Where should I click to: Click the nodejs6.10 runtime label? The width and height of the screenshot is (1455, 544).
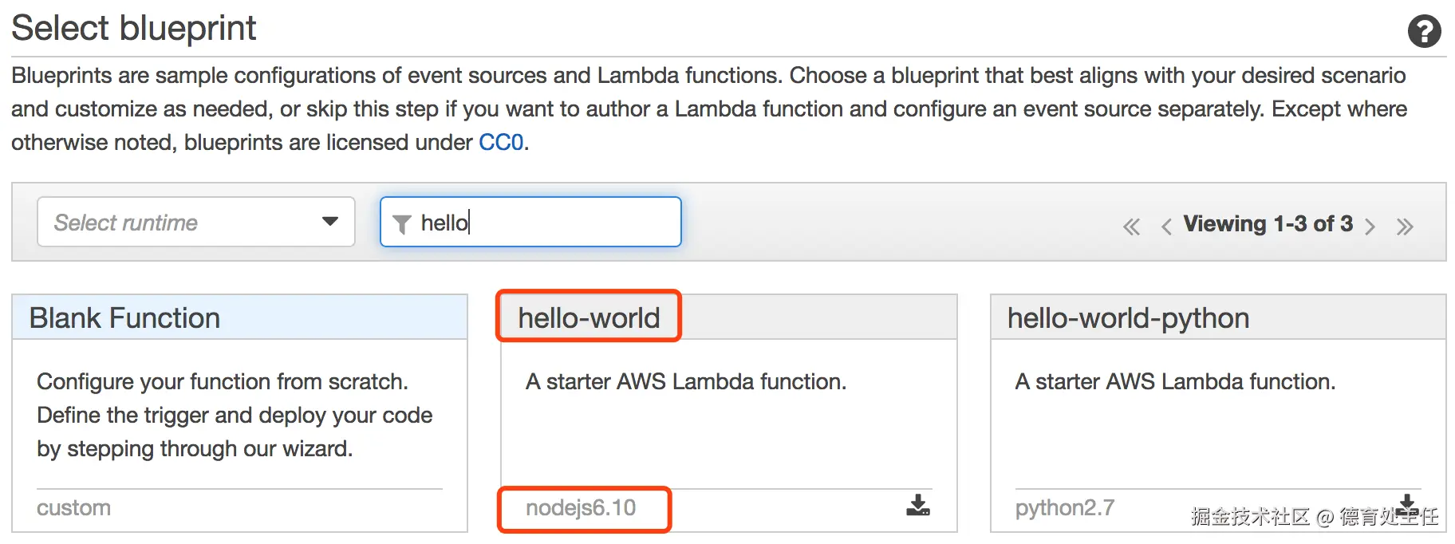tap(581, 508)
